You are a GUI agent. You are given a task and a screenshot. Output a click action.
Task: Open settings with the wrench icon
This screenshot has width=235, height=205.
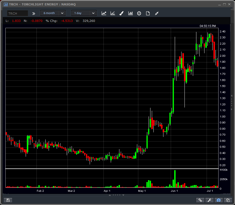pyautogui.click(x=209, y=200)
